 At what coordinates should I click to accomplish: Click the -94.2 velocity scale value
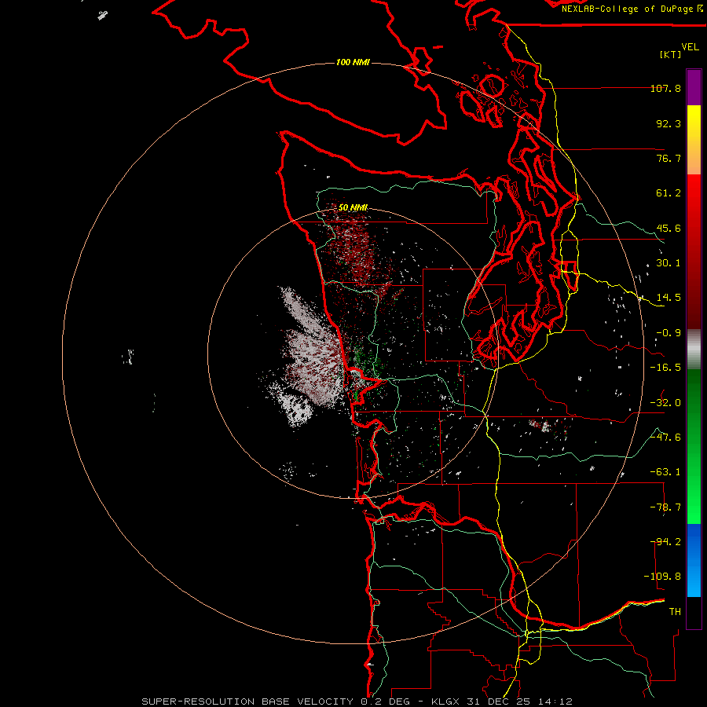(x=665, y=542)
